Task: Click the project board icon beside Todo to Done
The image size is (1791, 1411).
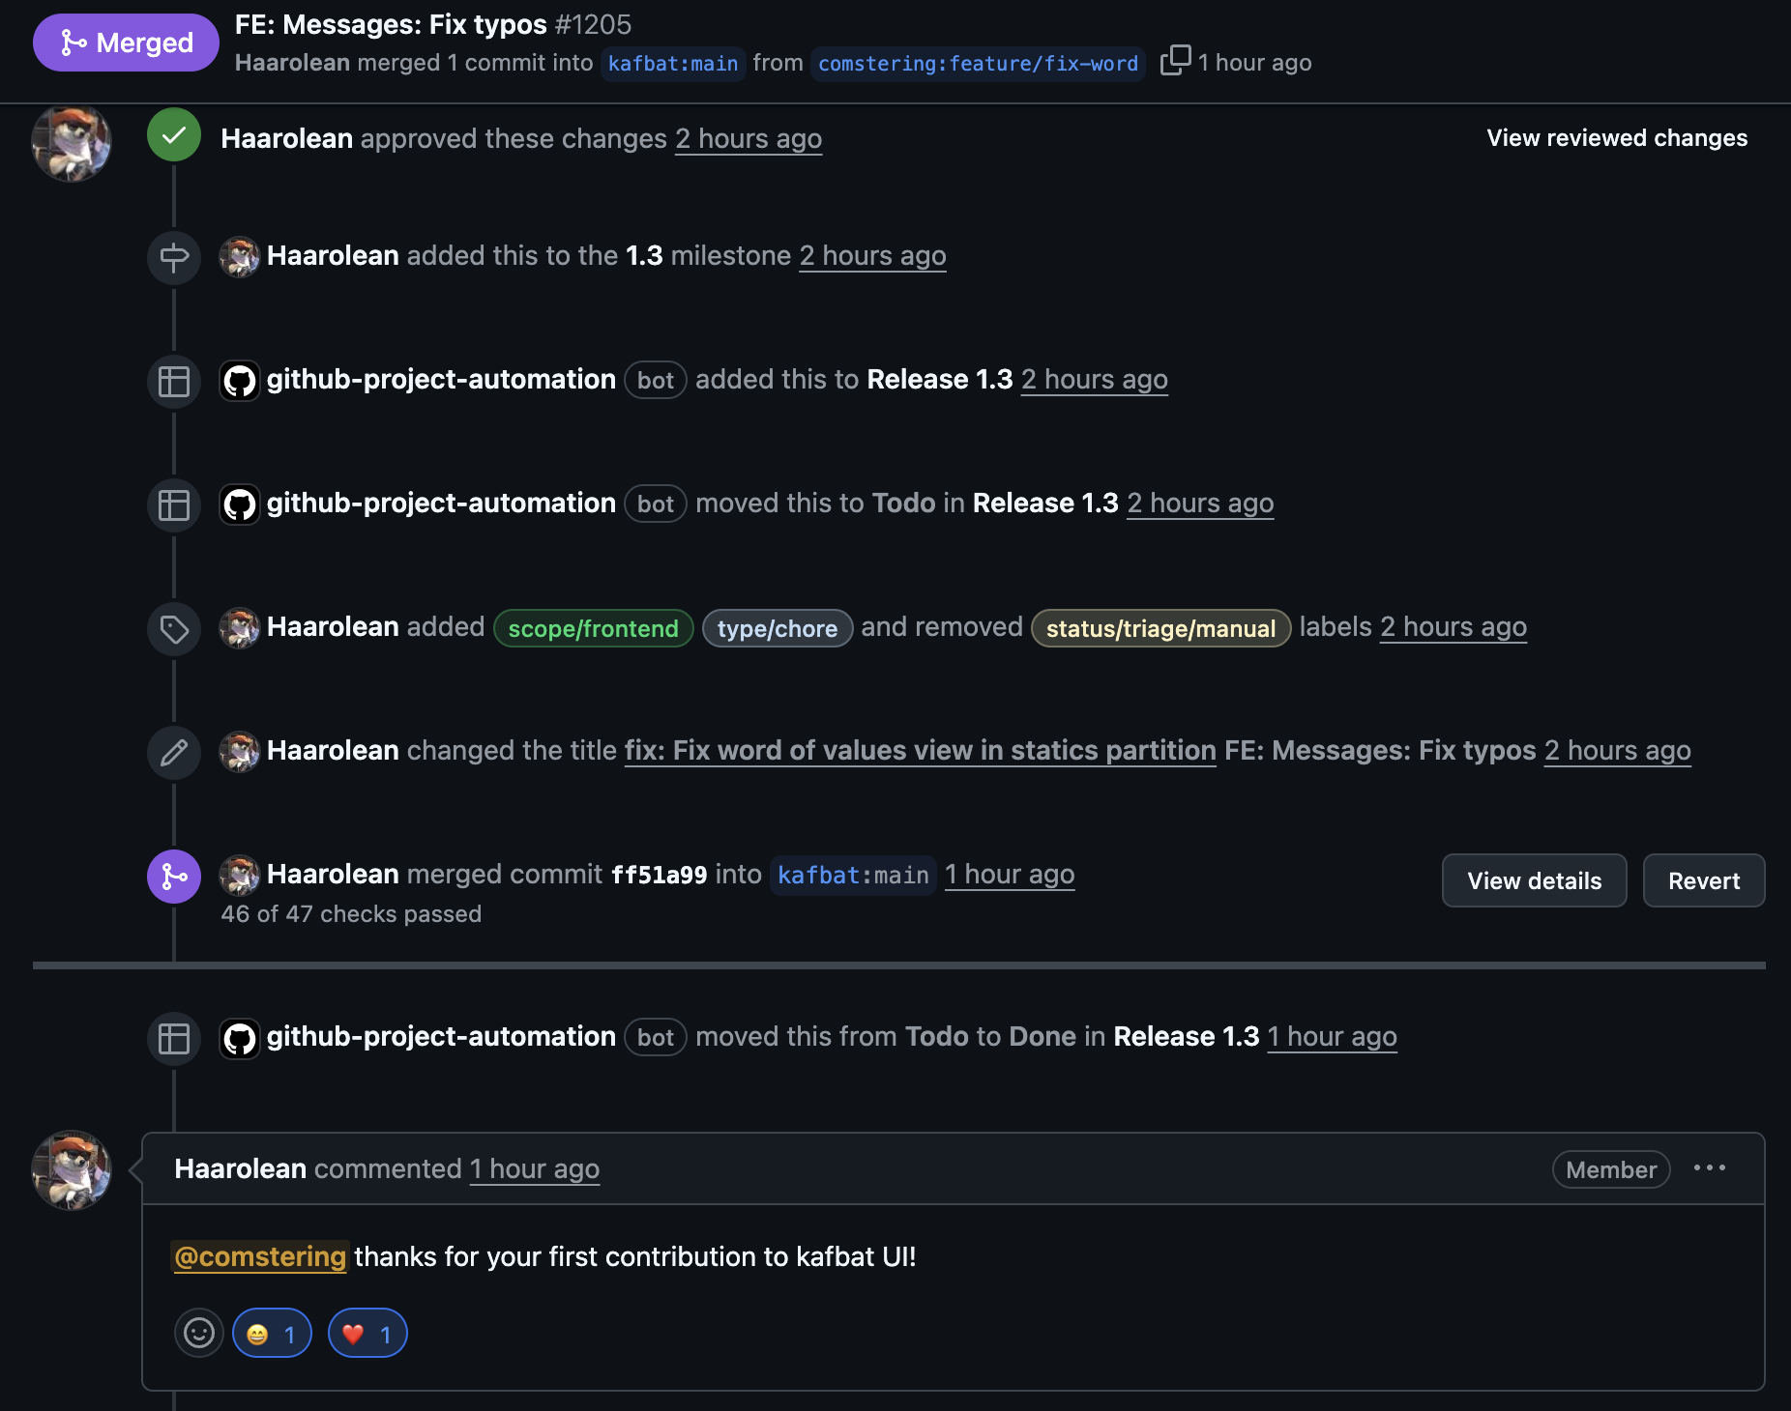Action: (x=174, y=1038)
